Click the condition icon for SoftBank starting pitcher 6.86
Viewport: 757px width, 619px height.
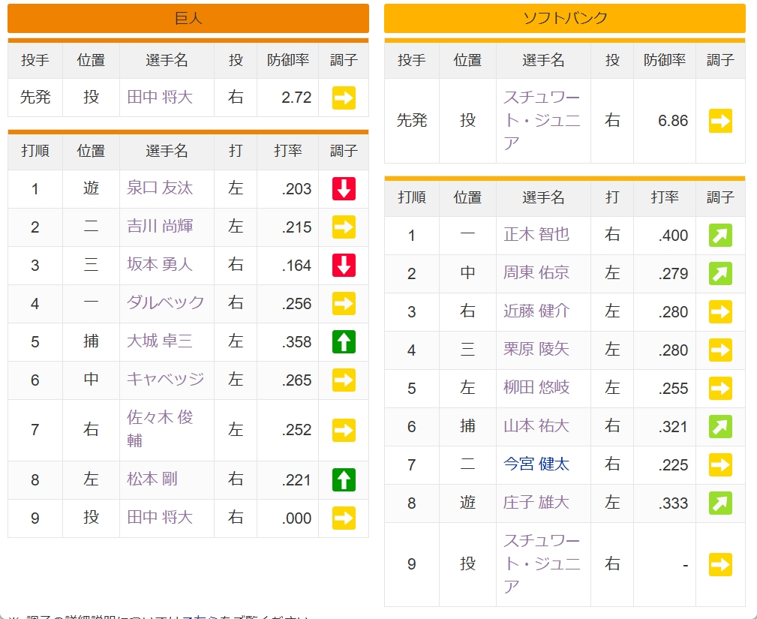pyautogui.click(x=720, y=121)
